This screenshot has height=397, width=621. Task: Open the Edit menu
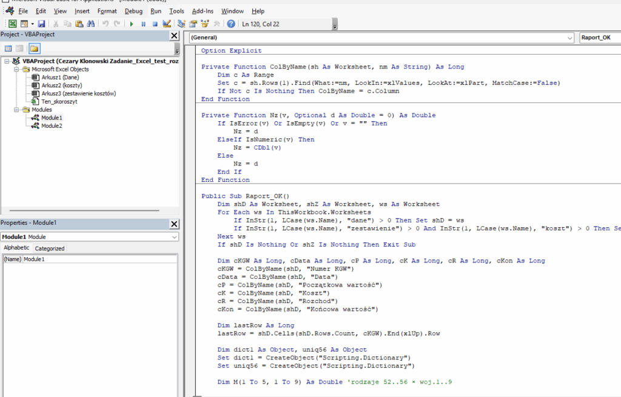41,11
